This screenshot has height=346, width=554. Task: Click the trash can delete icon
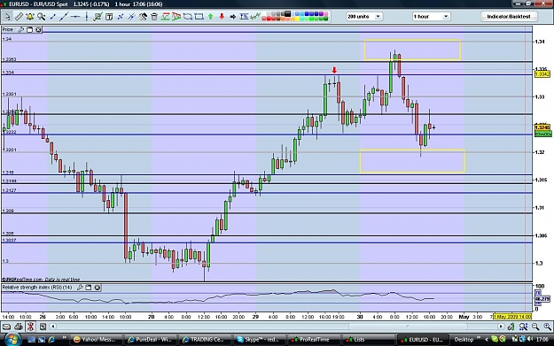pos(154,17)
